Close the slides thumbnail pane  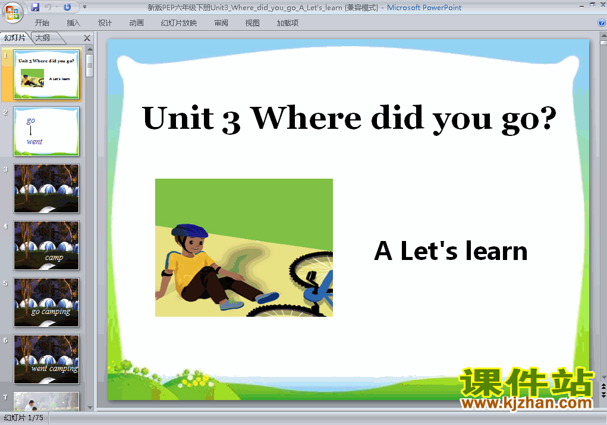(x=87, y=38)
